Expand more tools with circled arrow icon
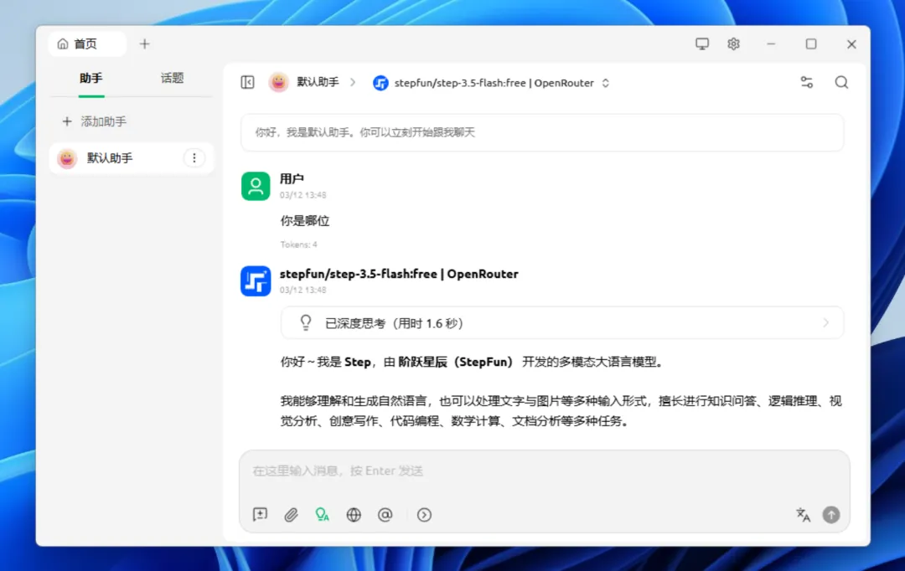The width and height of the screenshot is (905, 571). [424, 514]
